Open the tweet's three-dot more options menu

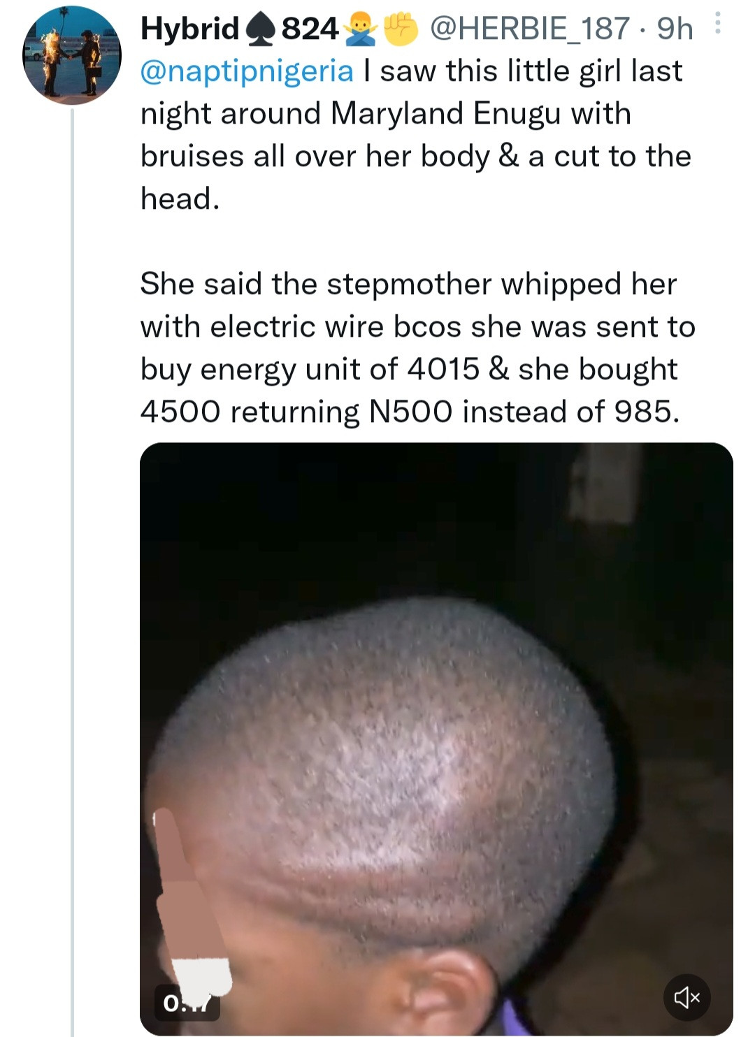719,26
